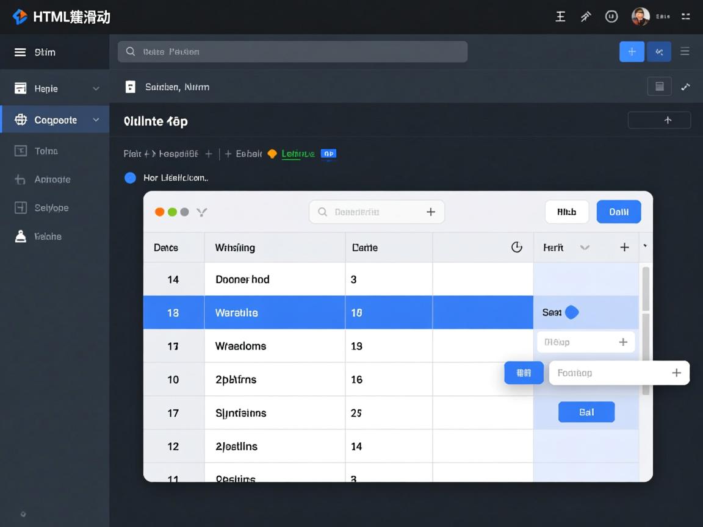Image resolution: width=703 pixels, height=527 pixels.
Task: Click the user avatar in top bar
Action: 640,16
